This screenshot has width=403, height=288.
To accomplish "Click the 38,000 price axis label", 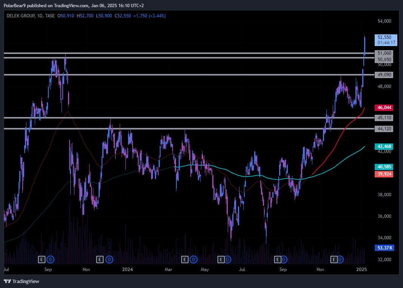I will click(x=384, y=195).
